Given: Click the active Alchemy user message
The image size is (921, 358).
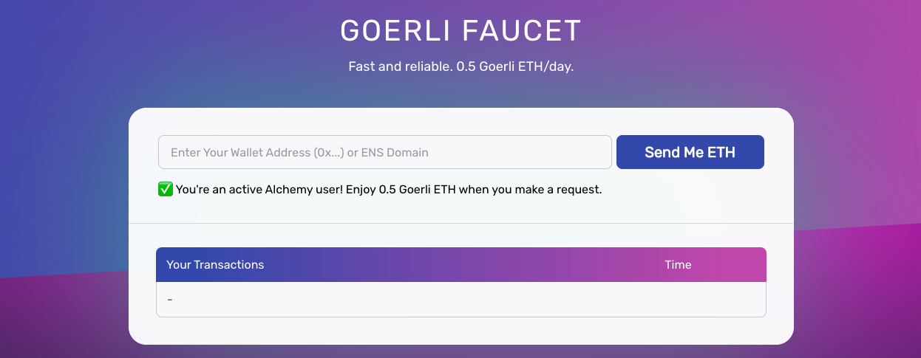Looking at the screenshot, I should point(389,190).
